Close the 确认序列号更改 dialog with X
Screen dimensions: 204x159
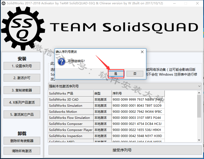142,52
